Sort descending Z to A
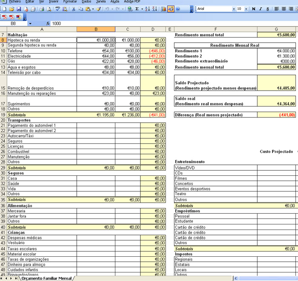The image size is (298, 281). tap(155, 9)
